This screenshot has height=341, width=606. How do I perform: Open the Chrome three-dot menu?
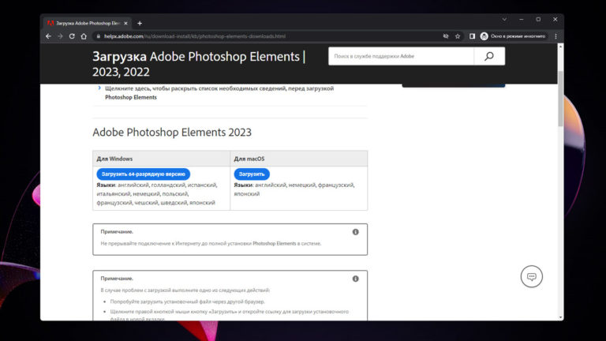pos(555,36)
